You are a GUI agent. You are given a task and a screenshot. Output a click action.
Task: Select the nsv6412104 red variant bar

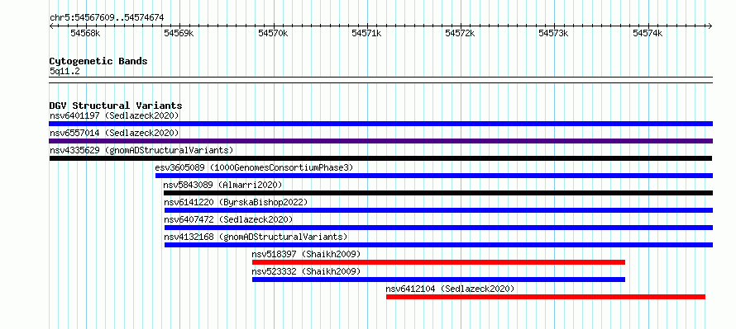pyautogui.click(x=546, y=297)
